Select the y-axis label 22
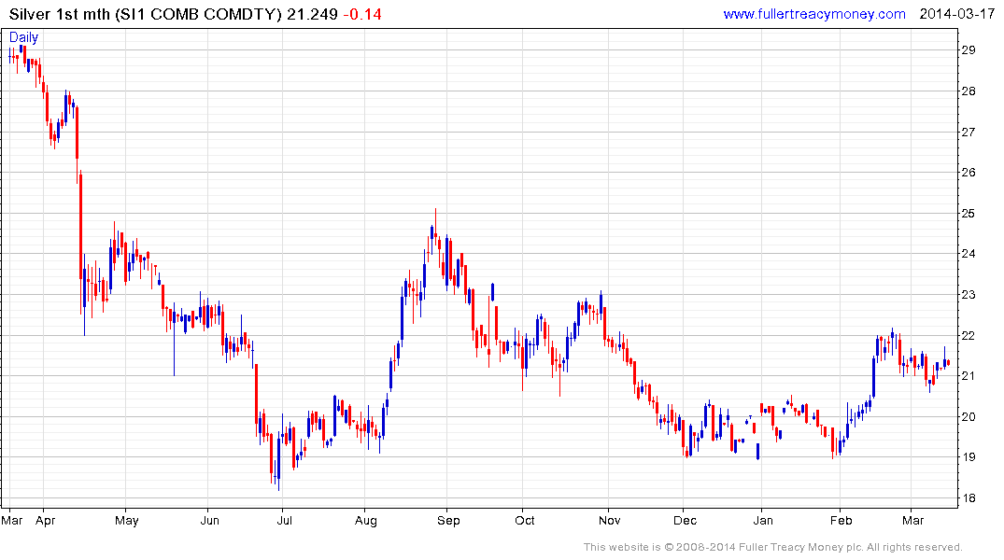The width and height of the screenshot is (1004, 560). click(969, 336)
